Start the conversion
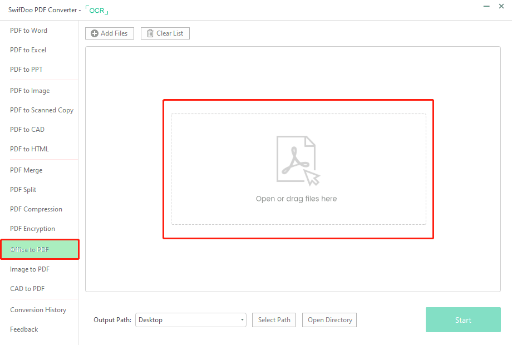The height and width of the screenshot is (345, 512). 463,320
